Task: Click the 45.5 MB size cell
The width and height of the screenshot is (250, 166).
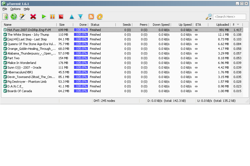Action: tap(64, 72)
